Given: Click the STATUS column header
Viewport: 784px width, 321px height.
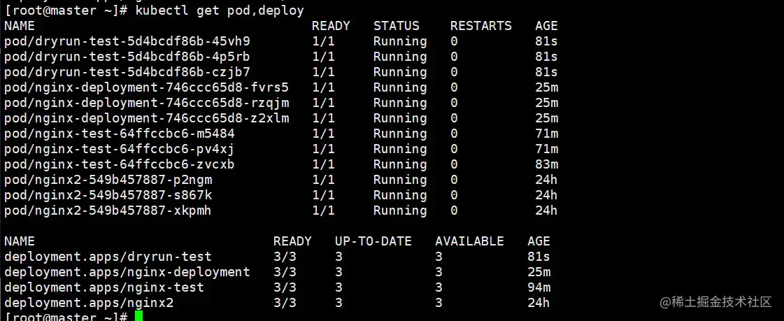Looking at the screenshot, I should coord(397,26).
